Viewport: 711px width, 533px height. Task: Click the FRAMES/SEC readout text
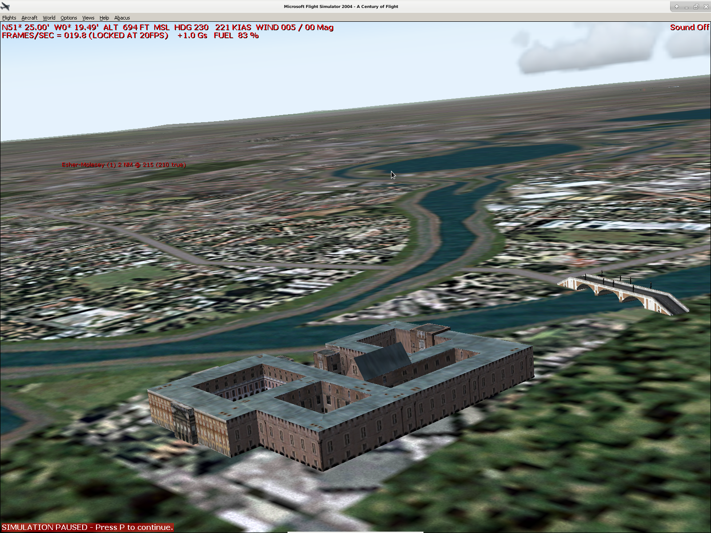pos(85,36)
